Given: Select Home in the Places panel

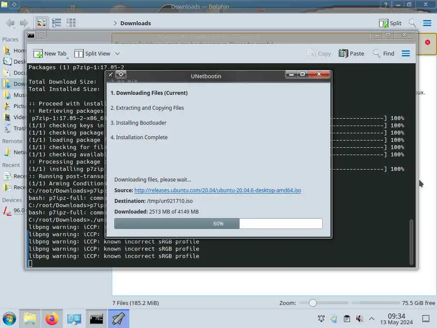Looking at the screenshot, I should click(14, 50).
